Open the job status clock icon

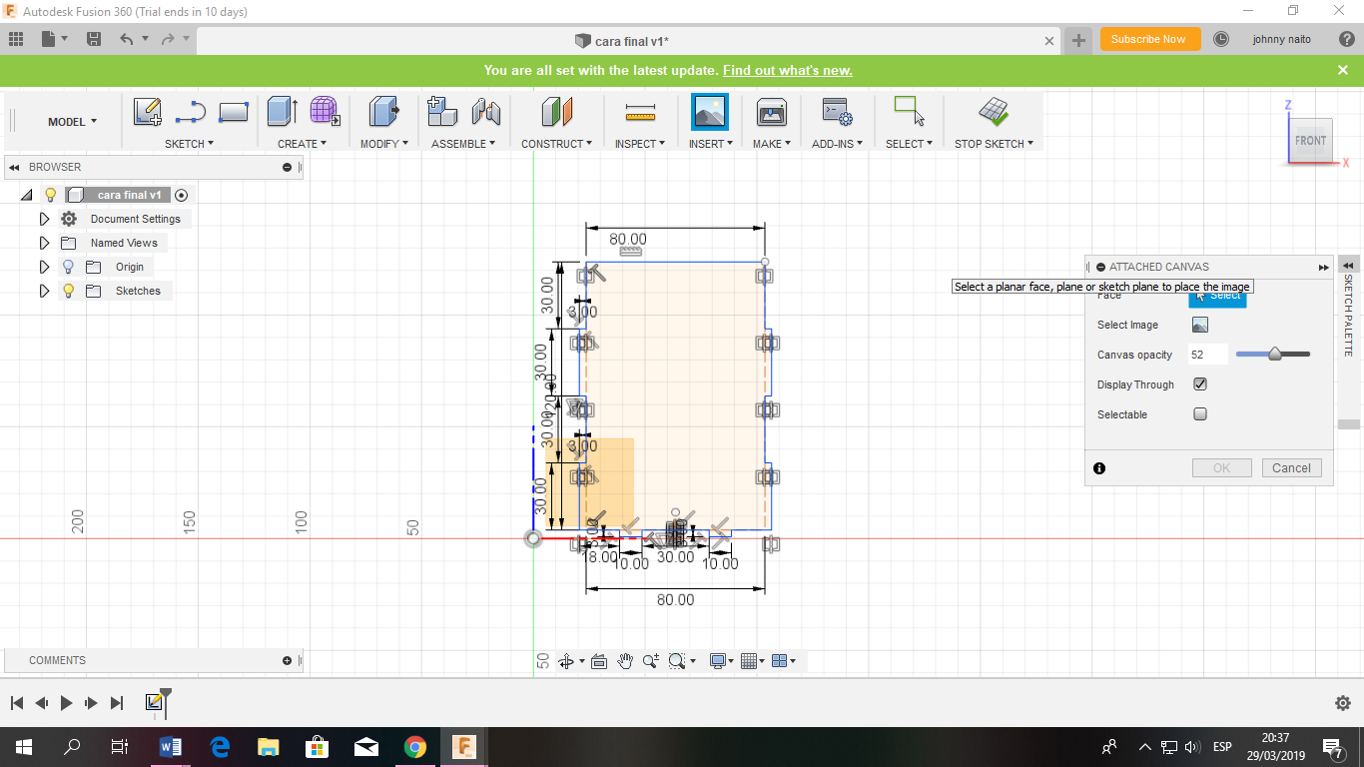[1221, 39]
